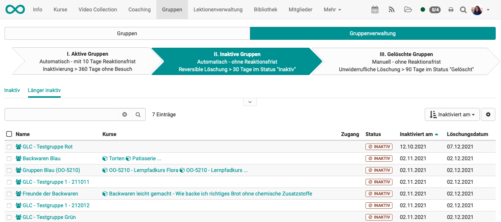501x222 pixels.
Task: Open the Mehr dropdown menu
Action: [x=332, y=9]
